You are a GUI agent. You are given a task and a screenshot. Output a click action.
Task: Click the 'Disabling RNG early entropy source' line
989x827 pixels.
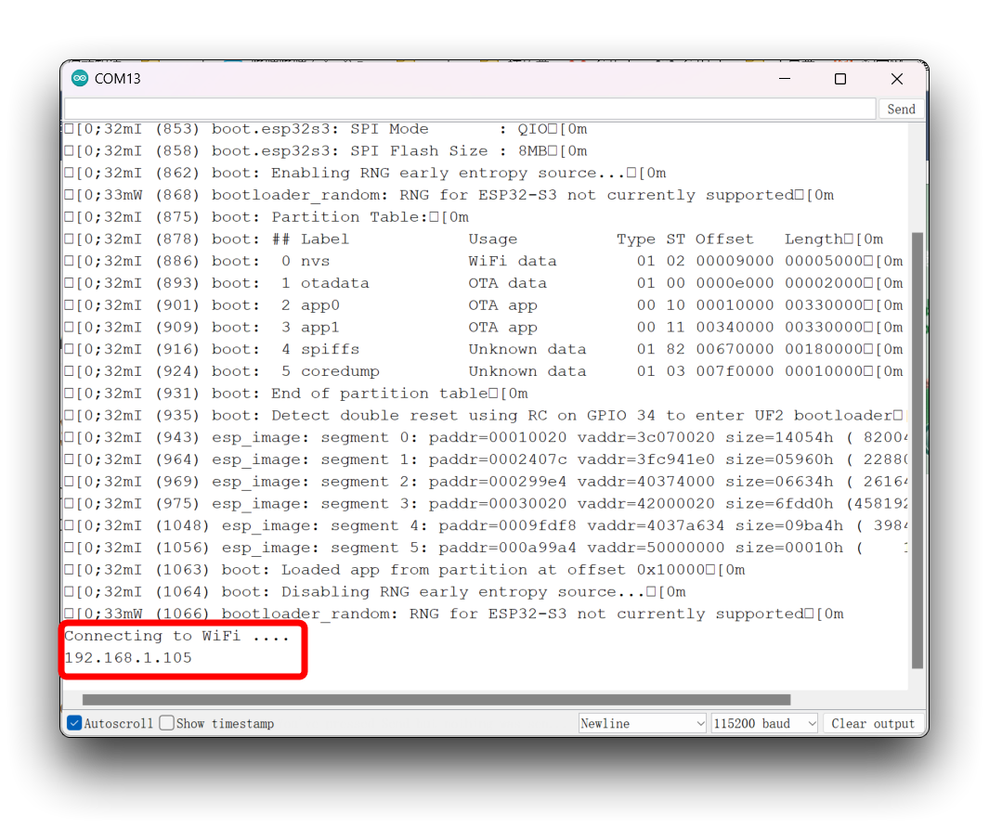[374, 592]
